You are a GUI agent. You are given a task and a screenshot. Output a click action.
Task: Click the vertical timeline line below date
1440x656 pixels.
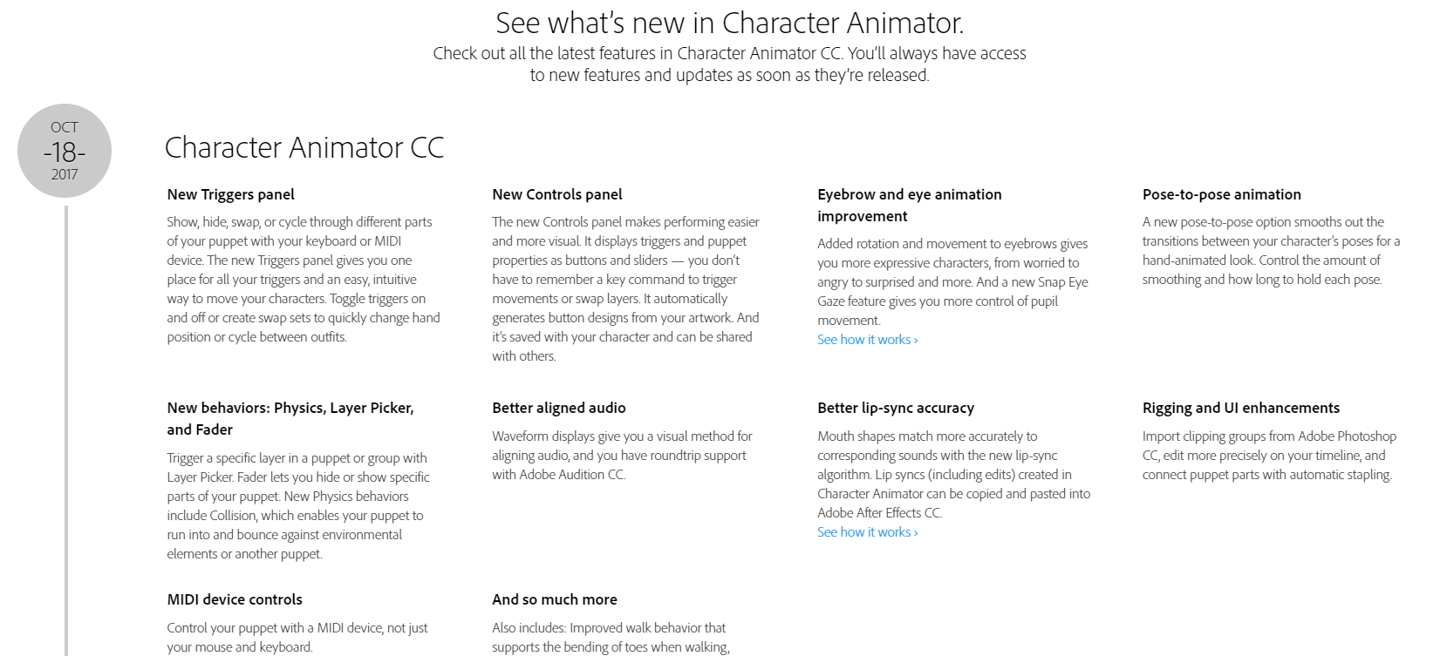(x=66, y=427)
